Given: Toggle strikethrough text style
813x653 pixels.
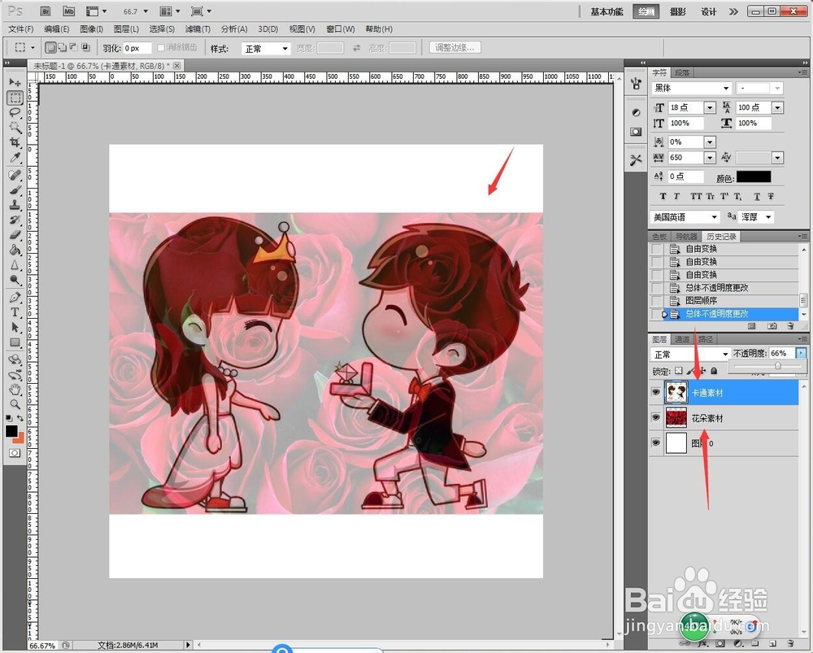Looking at the screenshot, I should 771,197.
